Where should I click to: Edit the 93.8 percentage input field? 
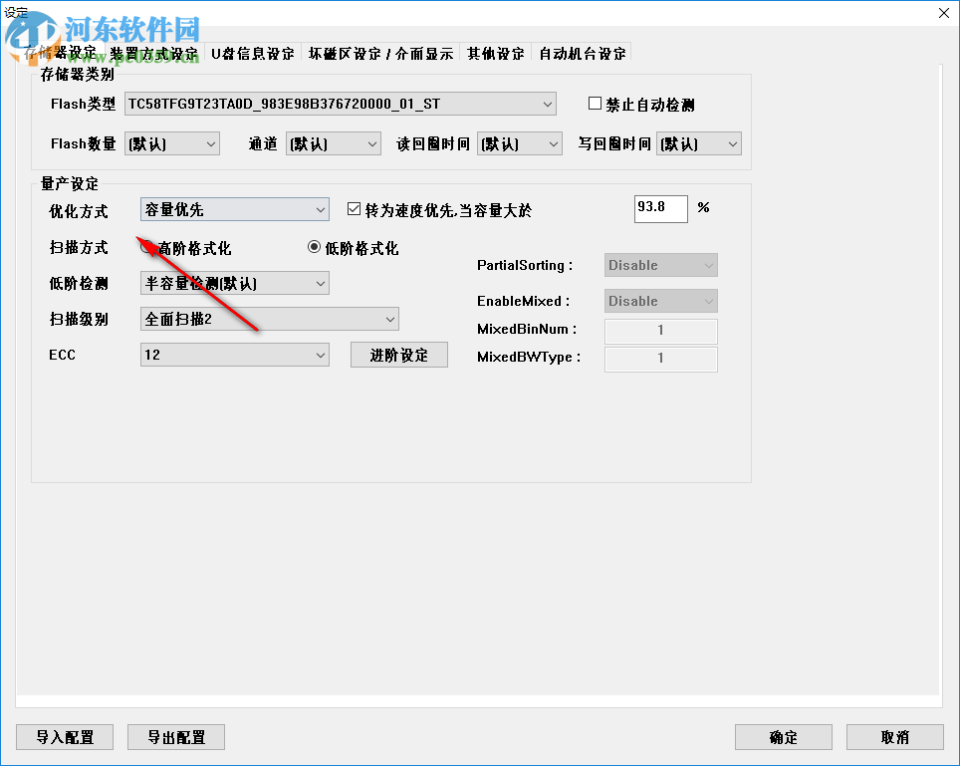point(659,208)
